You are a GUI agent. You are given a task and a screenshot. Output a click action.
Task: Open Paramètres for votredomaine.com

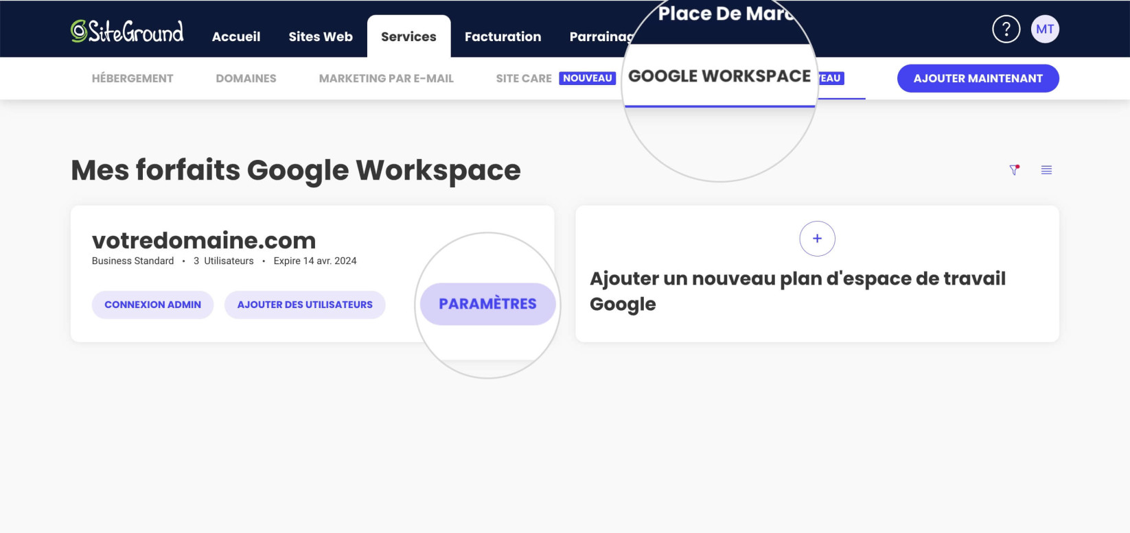tap(487, 304)
